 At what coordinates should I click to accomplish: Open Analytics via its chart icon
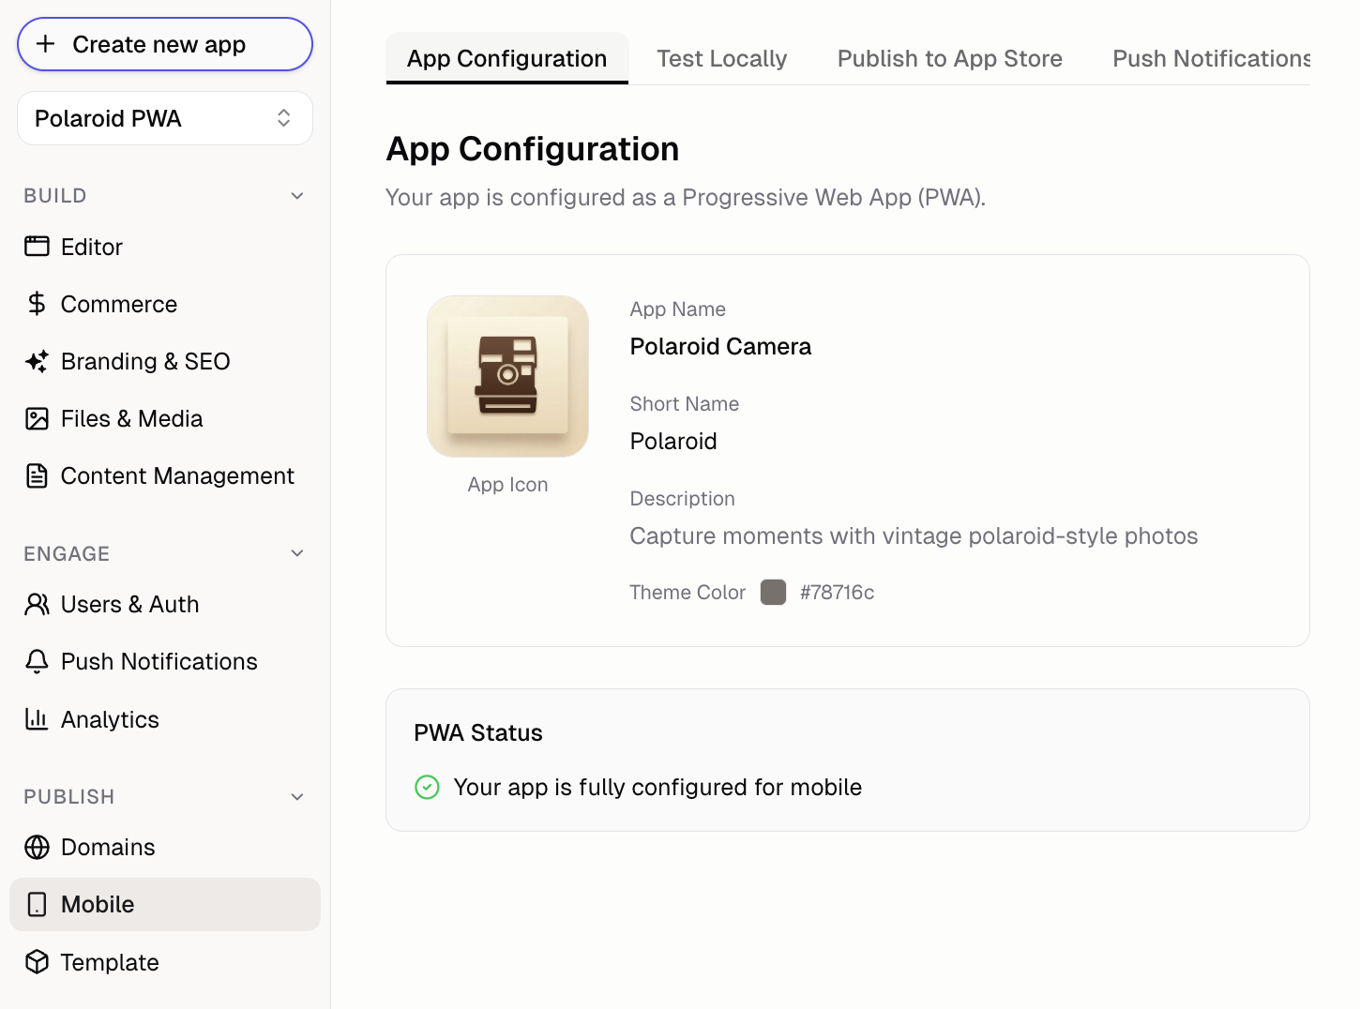(38, 719)
